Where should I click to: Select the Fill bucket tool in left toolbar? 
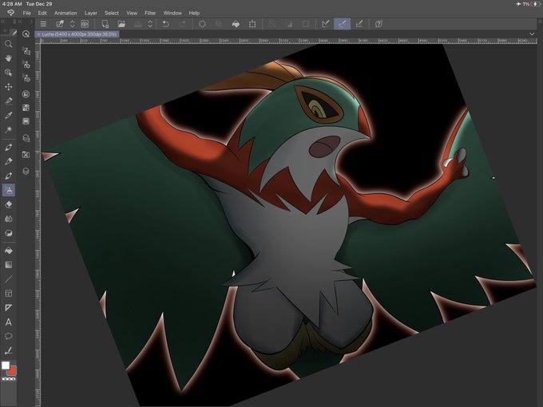[8, 251]
